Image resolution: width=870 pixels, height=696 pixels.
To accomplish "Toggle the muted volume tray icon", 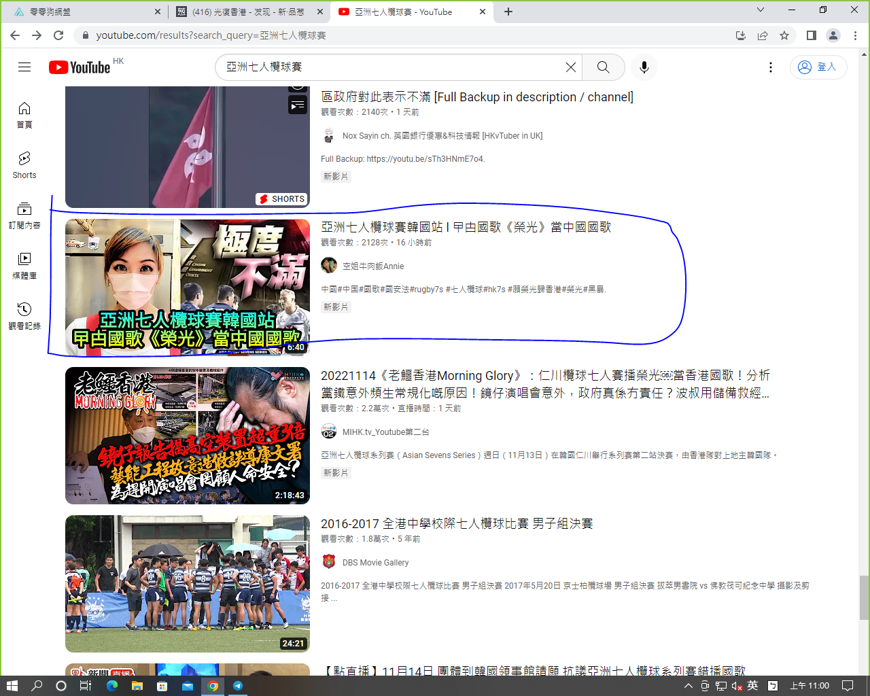I will [737, 686].
